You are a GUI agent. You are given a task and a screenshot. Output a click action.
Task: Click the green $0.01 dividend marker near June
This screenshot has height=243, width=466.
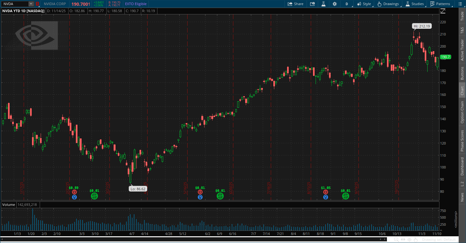220,196
